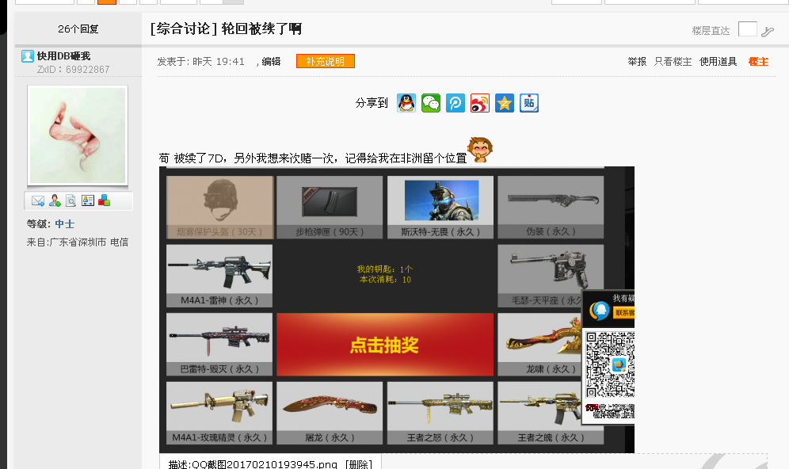Click the 发表于: 昨天 19:41 timestamp
This screenshot has height=469, width=789.
(200, 61)
